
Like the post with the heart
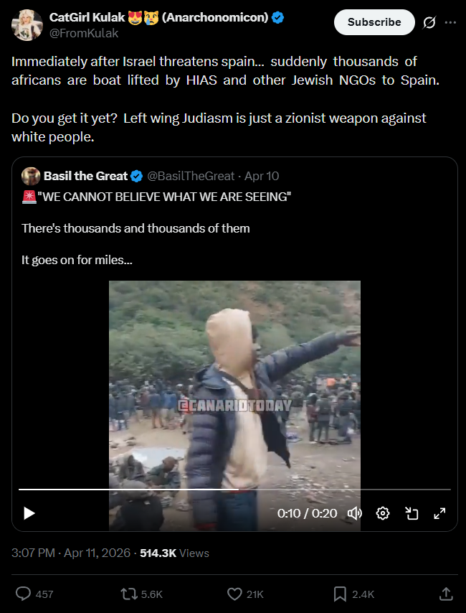(234, 594)
